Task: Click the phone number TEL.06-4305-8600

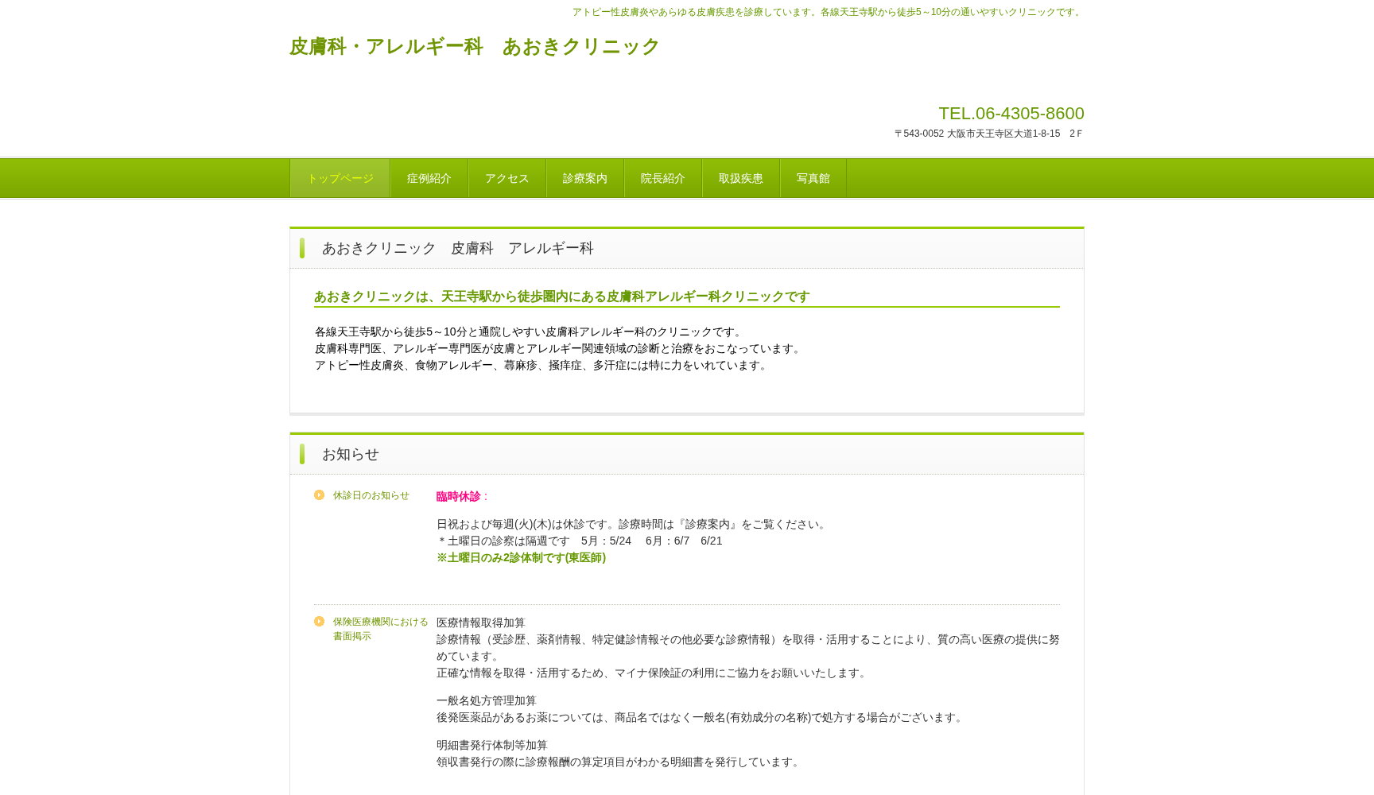Action: [x=1011, y=114]
